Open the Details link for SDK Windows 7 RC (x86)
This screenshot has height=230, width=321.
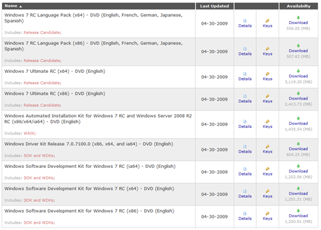[245, 219]
